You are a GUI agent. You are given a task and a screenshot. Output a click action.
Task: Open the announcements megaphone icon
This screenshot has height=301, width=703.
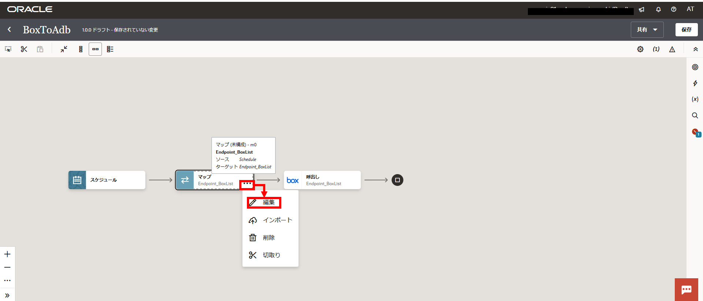[641, 10]
